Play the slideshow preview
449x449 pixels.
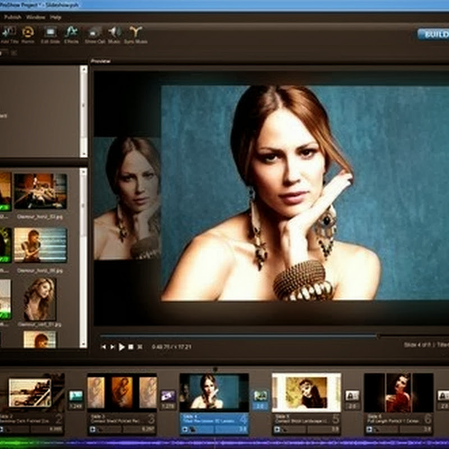[122, 347]
